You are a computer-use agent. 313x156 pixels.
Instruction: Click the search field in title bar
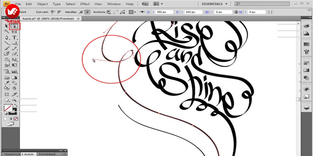(x=262, y=4)
